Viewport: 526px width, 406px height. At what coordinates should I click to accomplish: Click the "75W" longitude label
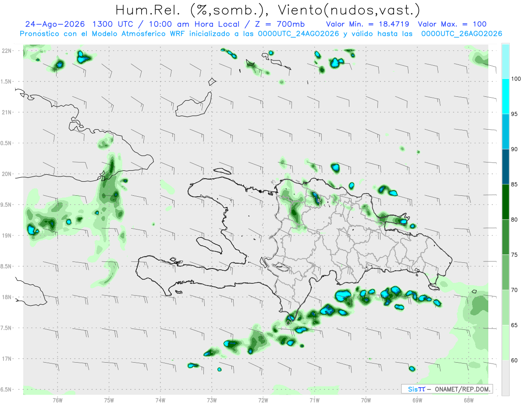pos(109,400)
